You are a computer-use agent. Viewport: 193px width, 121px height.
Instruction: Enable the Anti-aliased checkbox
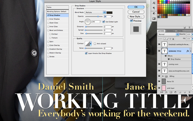(95, 43)
